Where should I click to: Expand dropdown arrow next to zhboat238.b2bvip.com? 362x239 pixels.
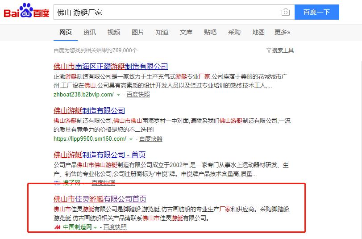tap(118, 95)
